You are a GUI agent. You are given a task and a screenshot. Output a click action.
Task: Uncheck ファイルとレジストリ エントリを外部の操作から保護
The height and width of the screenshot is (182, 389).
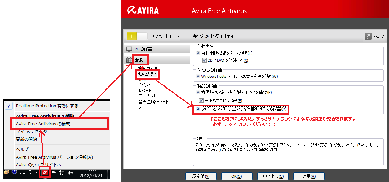coord(198,109)
